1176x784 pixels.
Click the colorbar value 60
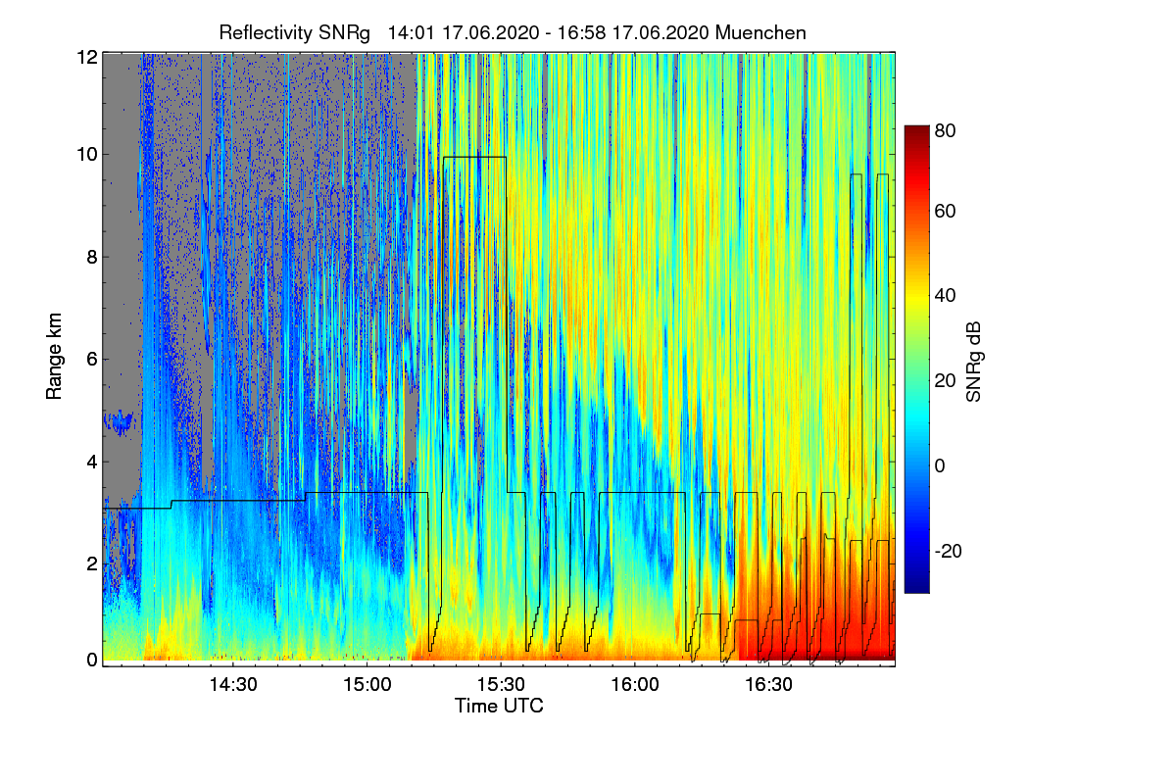[x=945, y=212]
